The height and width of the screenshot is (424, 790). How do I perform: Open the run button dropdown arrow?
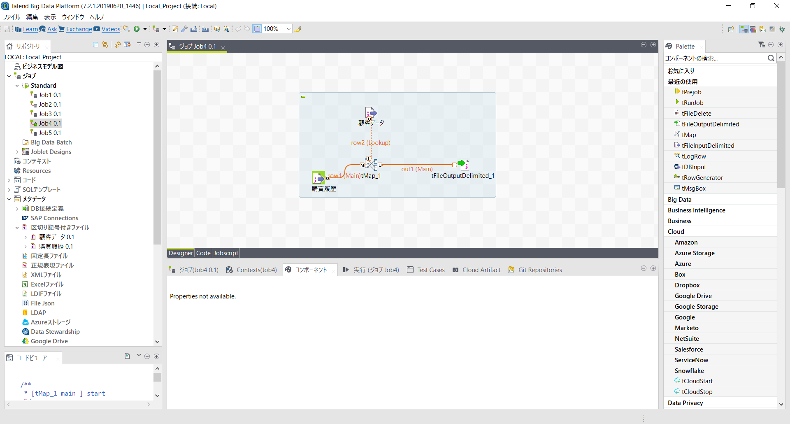coord(145,29)
